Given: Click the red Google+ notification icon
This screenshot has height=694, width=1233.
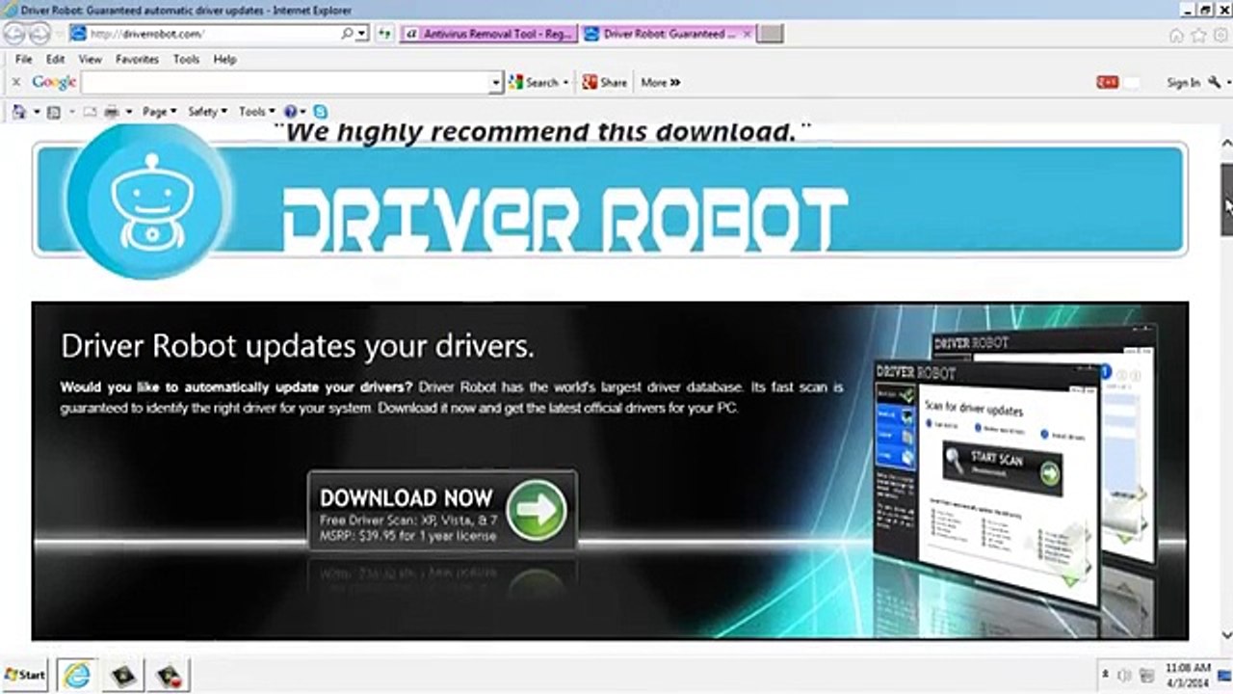Looking at the screenshot, I should tap(1108, 83).
